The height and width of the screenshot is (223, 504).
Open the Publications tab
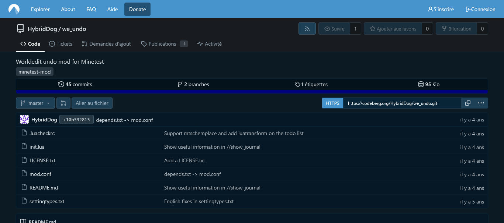(165, 44)
